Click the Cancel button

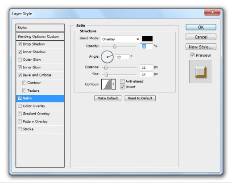201,37
